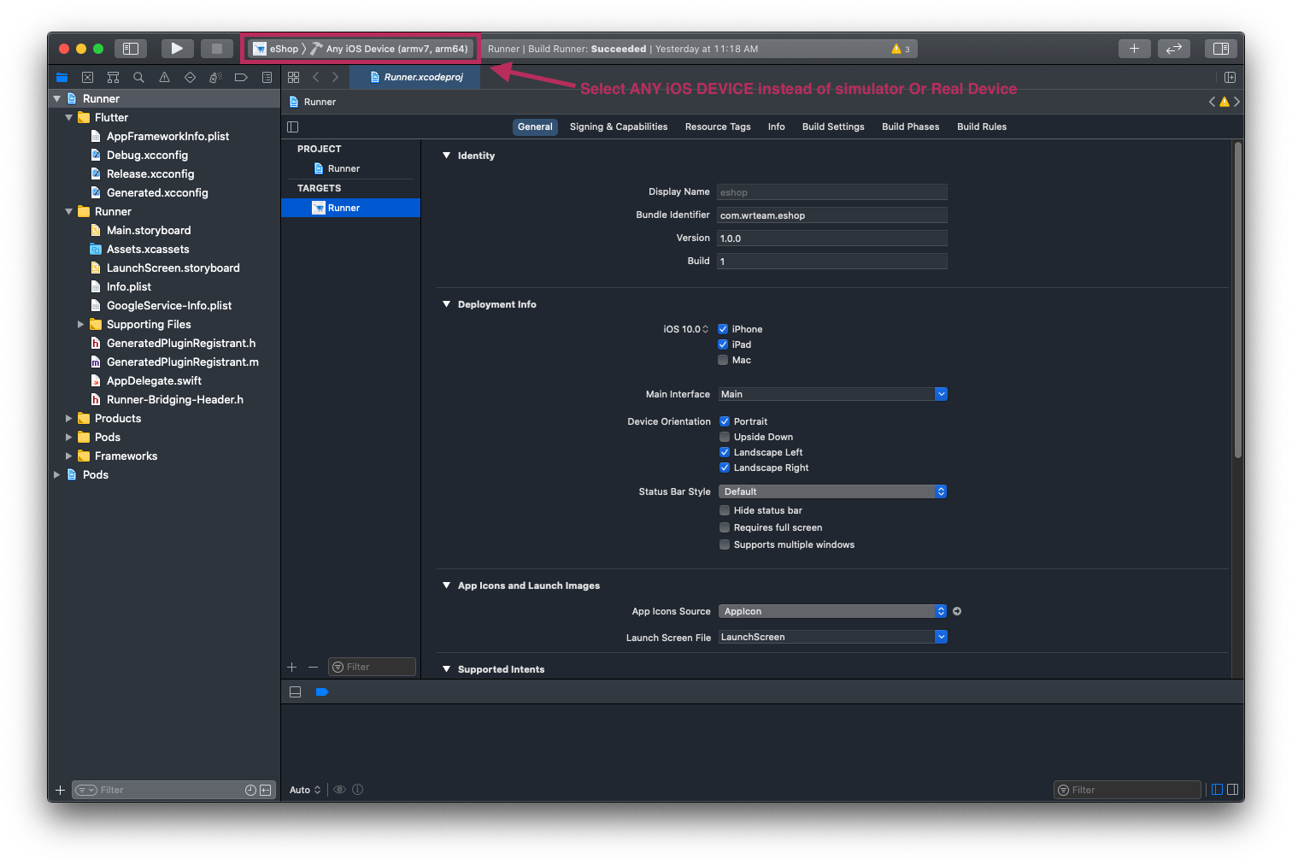Switch to Build Rules tab
Screen dimensions: 1292x865
[982, 127]
